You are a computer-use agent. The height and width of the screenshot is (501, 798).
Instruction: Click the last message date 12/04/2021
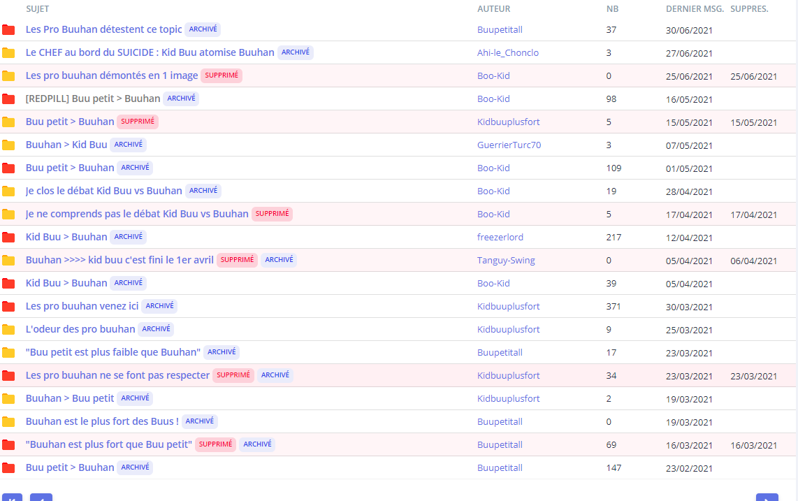689,238
